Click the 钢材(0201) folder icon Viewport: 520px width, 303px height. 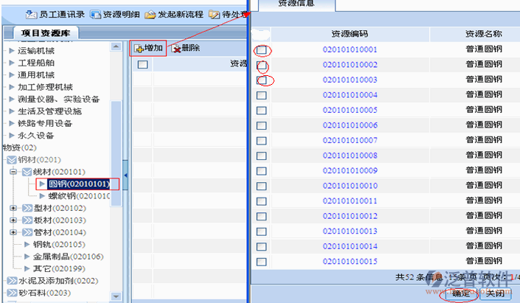pos(11,160)
